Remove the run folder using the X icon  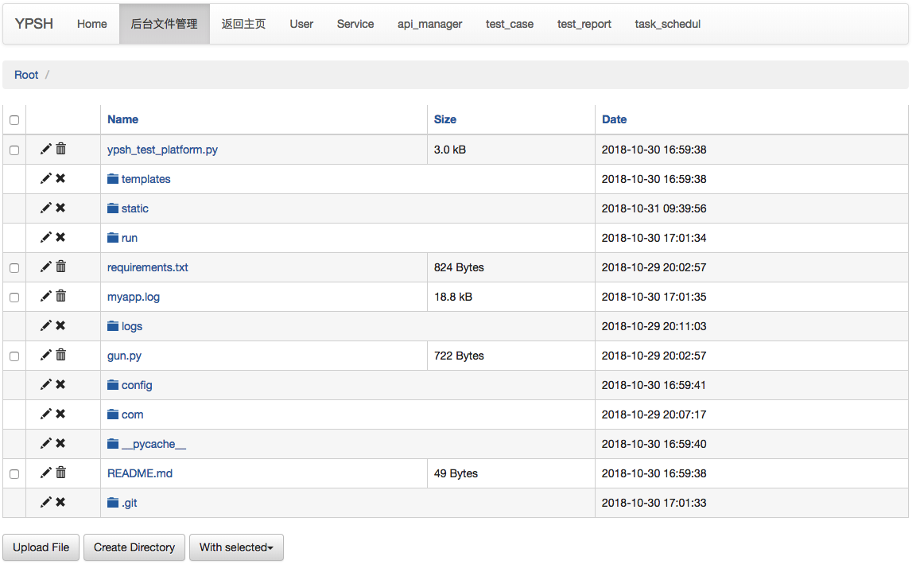coord(60,237)
